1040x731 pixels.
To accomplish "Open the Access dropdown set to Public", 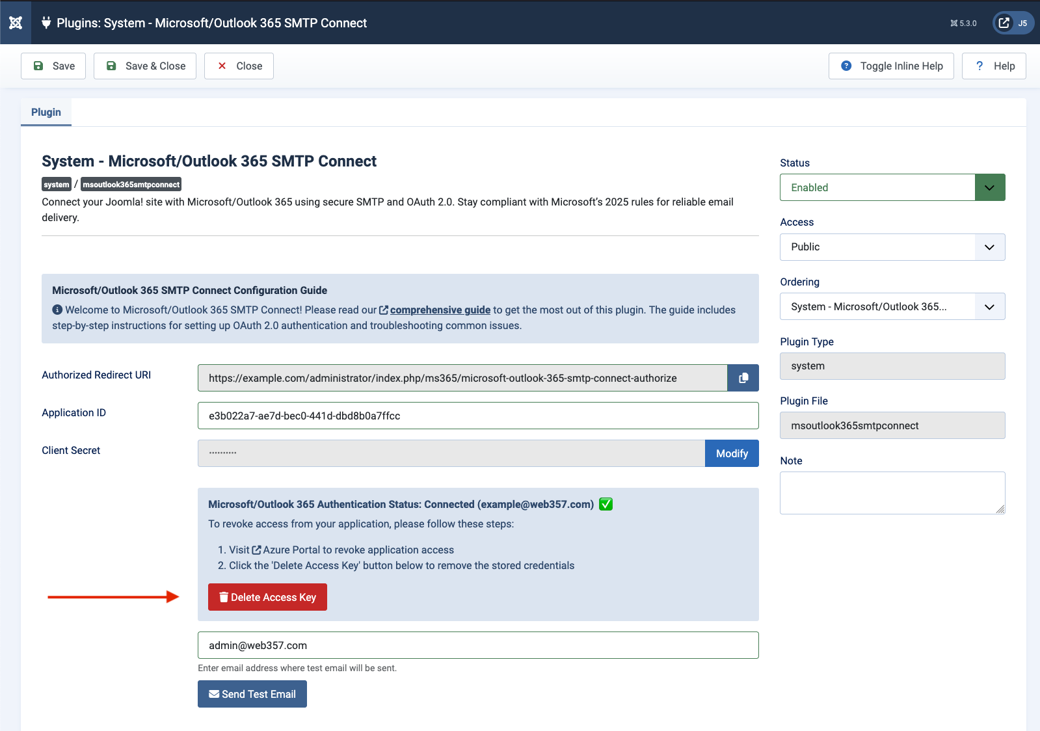I will click(x=892, y=247).
